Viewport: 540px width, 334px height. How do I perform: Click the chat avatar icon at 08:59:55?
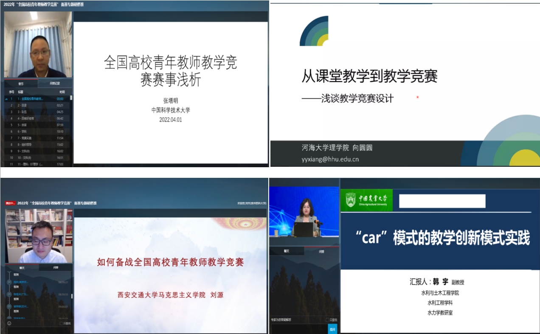coord(9,294)
